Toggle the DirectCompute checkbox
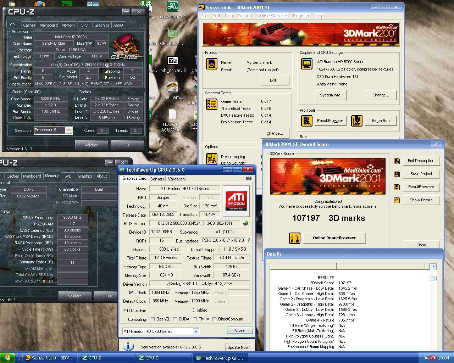The height and width of the screenshot is (363, 454). tap(214, 319)
